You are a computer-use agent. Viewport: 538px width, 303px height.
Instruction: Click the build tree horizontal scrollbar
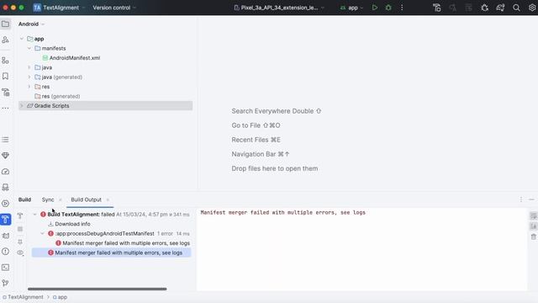(x=98, y=290)
